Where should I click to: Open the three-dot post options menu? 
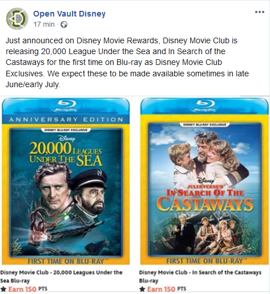coord(260,12)
